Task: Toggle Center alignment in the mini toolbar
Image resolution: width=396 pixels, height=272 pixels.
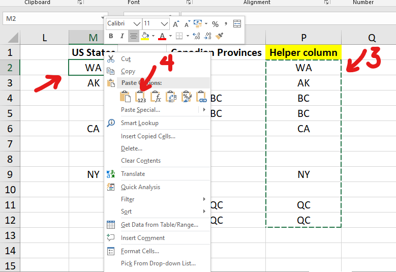Action: point(133,37)
